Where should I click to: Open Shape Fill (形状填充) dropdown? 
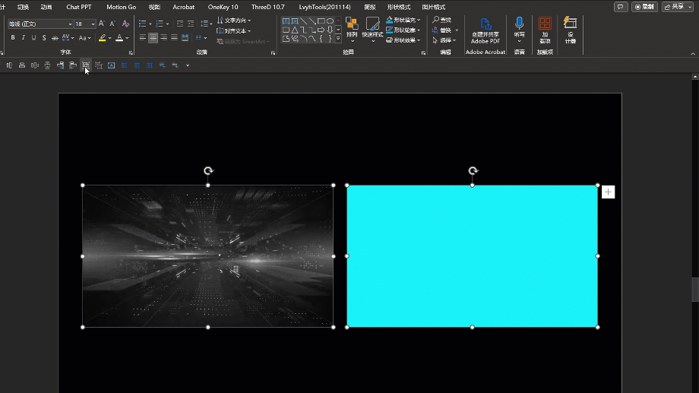point(403,20)
